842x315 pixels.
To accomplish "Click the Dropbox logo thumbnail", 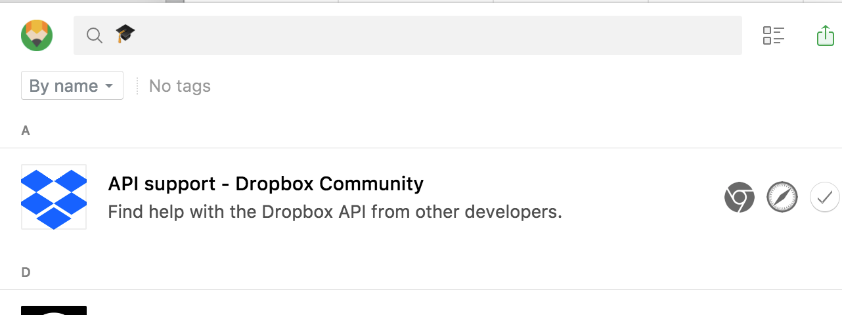I will 54,197.
